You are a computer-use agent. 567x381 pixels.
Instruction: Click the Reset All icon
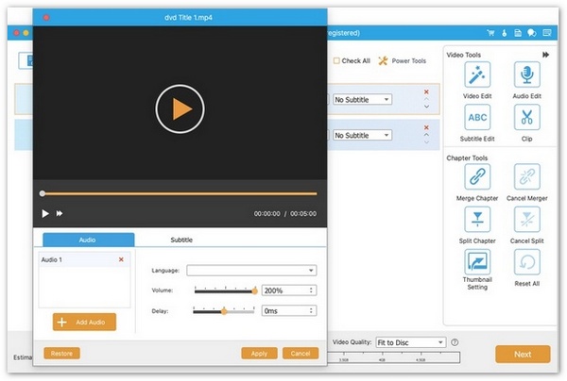(x=527, y=262)
